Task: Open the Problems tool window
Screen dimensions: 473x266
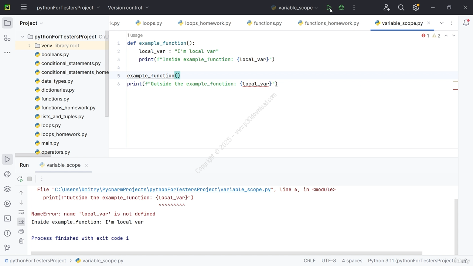Action: coord(7,233)
